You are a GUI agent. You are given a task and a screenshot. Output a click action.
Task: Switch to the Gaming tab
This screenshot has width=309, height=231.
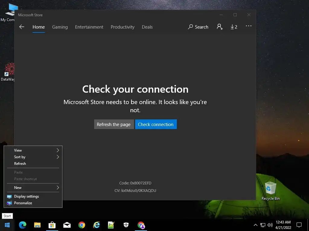tap(60, 27)
